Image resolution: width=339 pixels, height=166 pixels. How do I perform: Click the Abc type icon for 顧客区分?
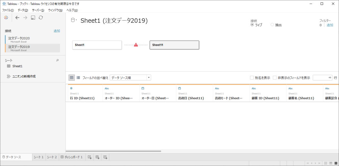point(327,88)
